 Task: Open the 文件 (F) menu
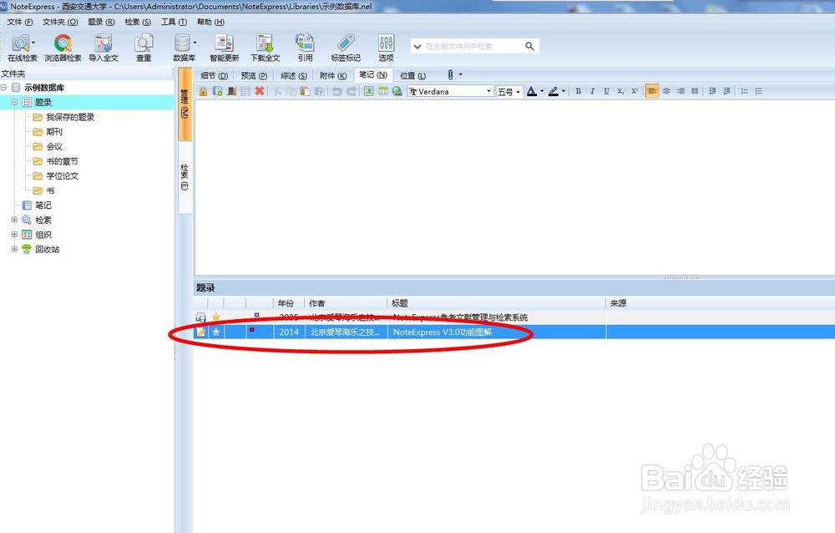point(20,22)
